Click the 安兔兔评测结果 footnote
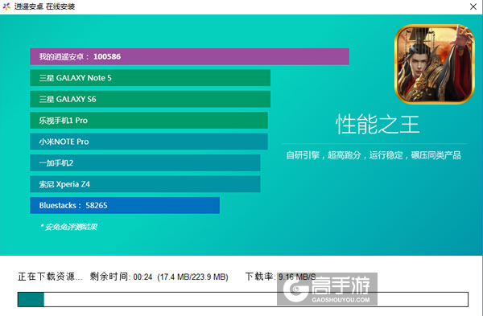The image size is (483, 316). click(x=69, y=227)
